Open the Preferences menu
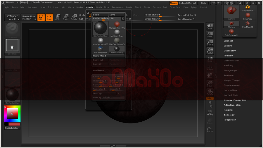The height and width of the screenshot is (148, 263). (117, 7)
